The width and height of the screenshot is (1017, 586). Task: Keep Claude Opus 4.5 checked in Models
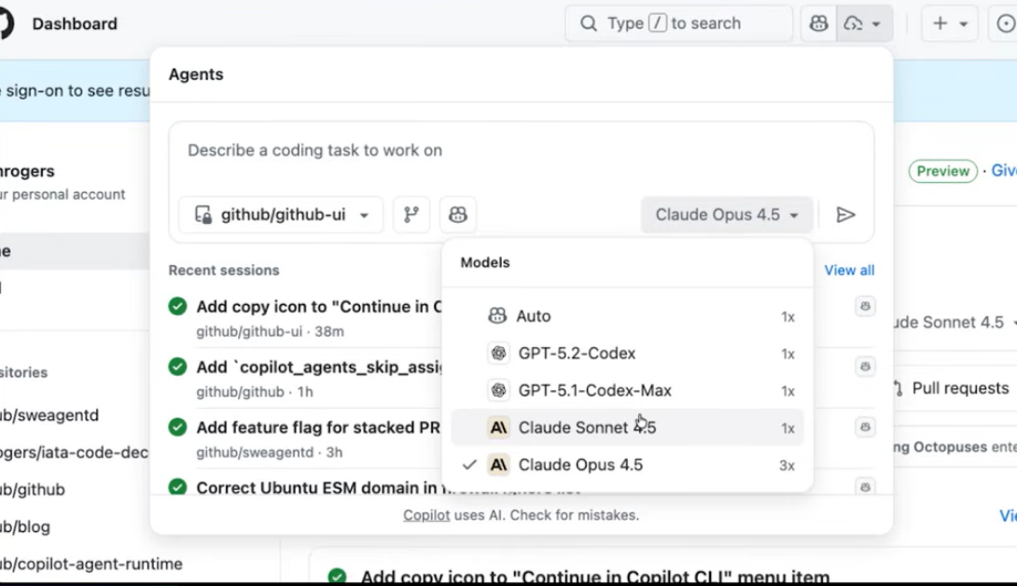582,464
